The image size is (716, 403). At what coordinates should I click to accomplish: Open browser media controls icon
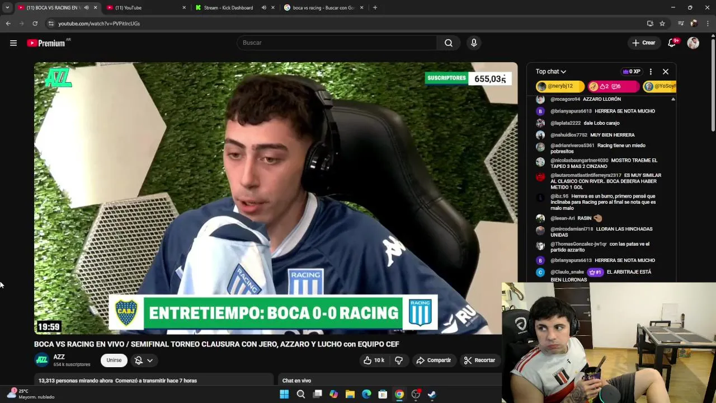681,24
